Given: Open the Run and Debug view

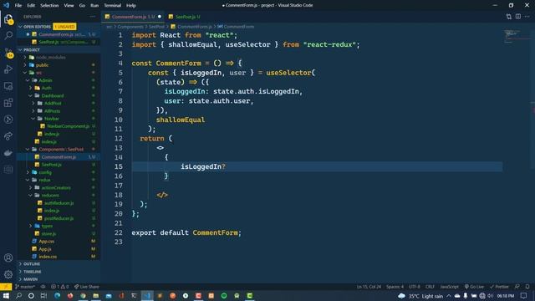Looking at the screenshot, I should [8, 69].
